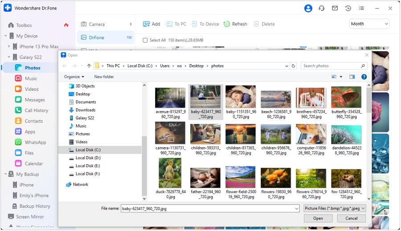Go up one folder level in Open dialog
This screenshot has width=401, height=231.
(x=89, y=66)
